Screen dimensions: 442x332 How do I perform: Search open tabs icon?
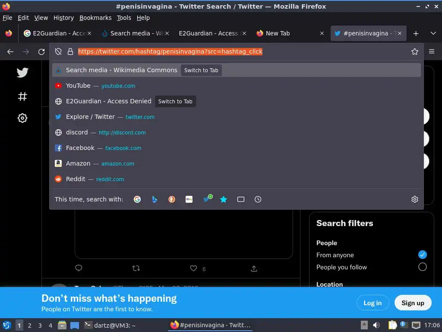(241, 199)
